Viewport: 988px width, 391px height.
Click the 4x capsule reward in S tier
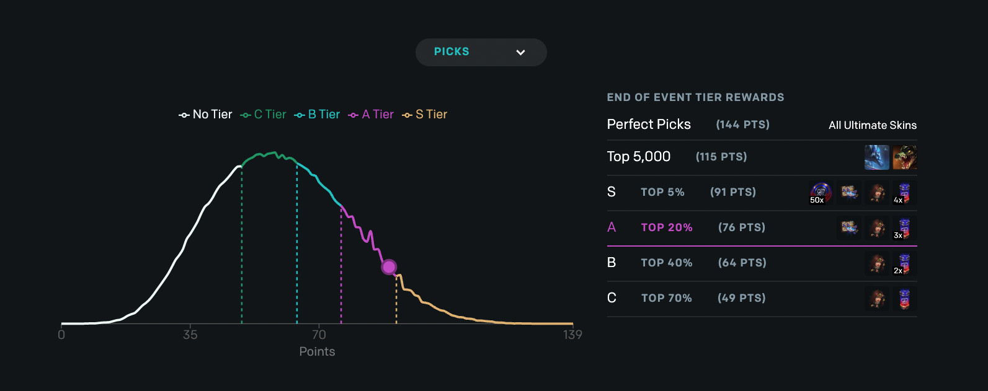click(x=904, y=193)
